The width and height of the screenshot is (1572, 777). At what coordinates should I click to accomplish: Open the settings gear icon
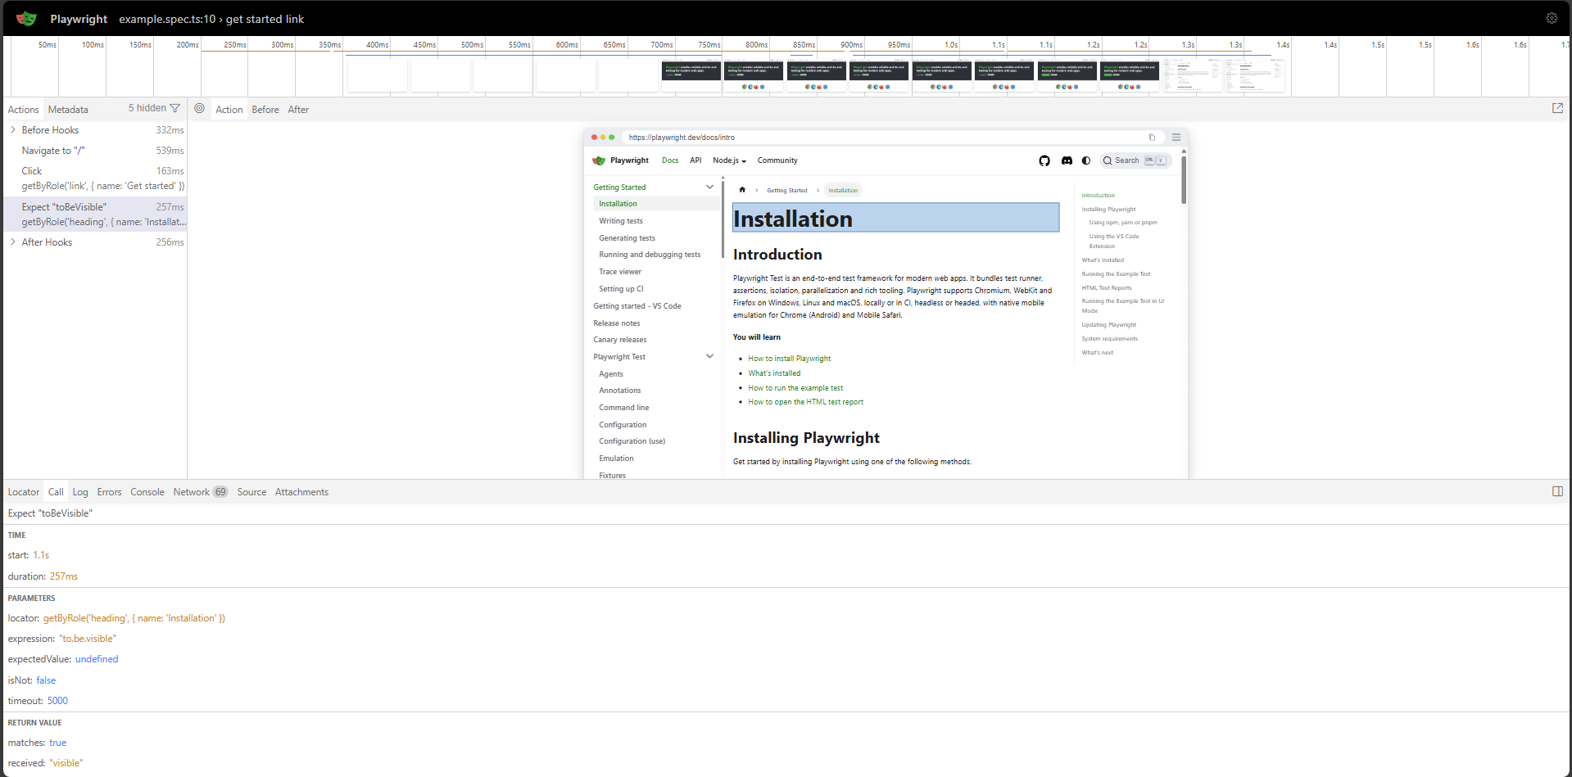1551,18
